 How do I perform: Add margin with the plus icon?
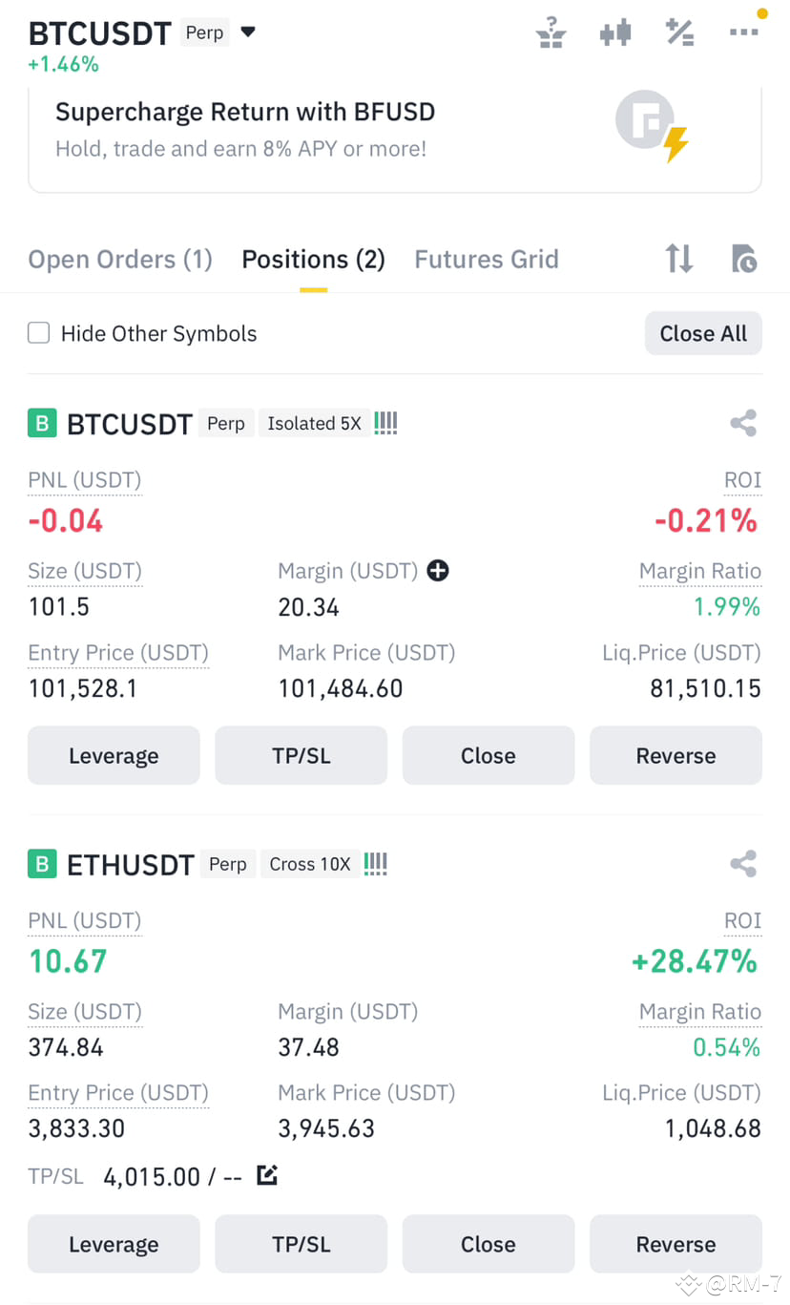438,571
